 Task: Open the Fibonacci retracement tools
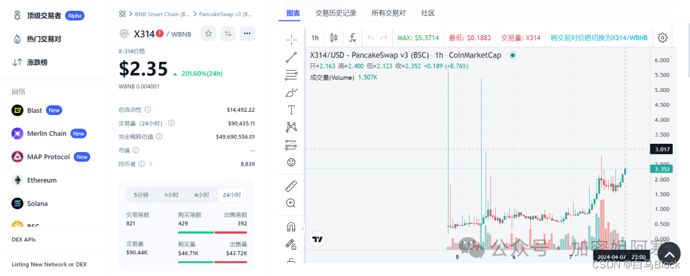[x=291, y=75]
